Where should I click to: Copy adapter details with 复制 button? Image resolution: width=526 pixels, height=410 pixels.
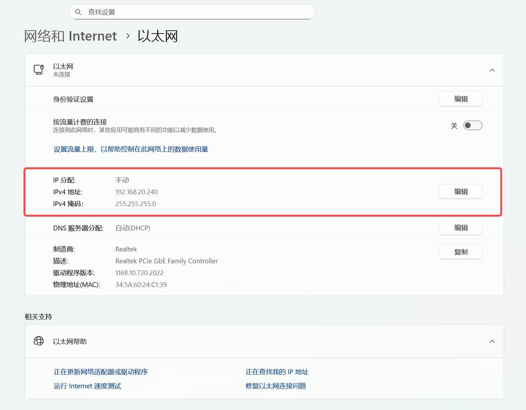click(x=461, y=252)
